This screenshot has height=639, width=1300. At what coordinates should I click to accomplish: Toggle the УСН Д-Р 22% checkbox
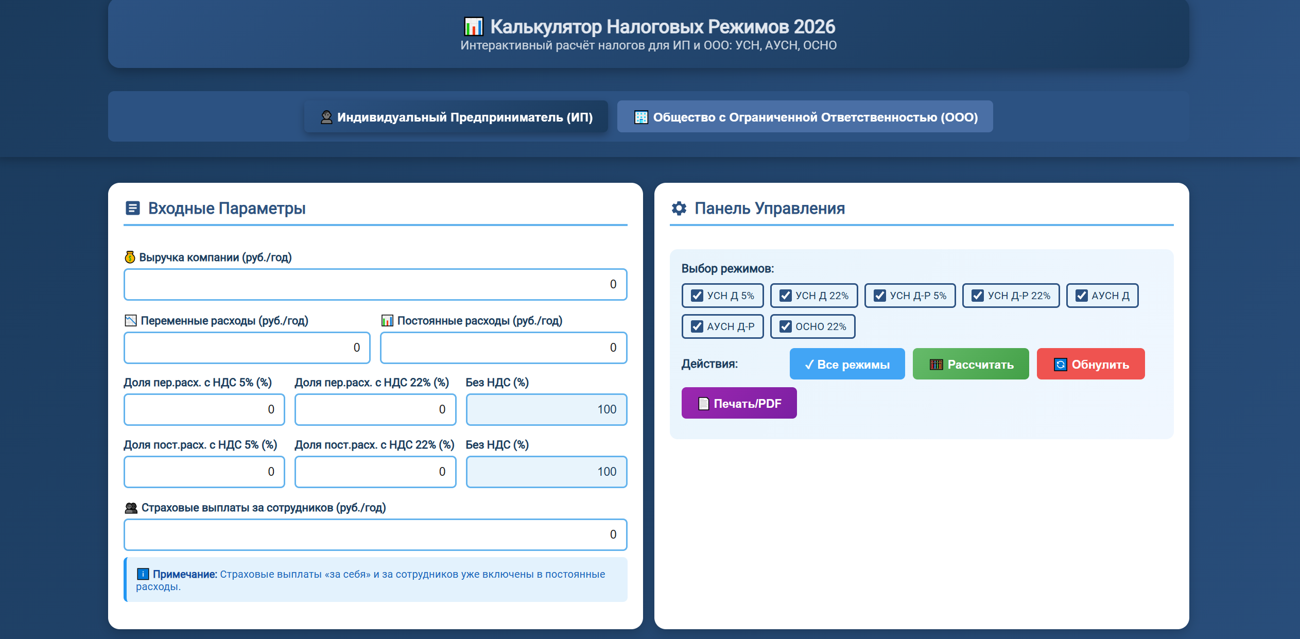[977, 296]
